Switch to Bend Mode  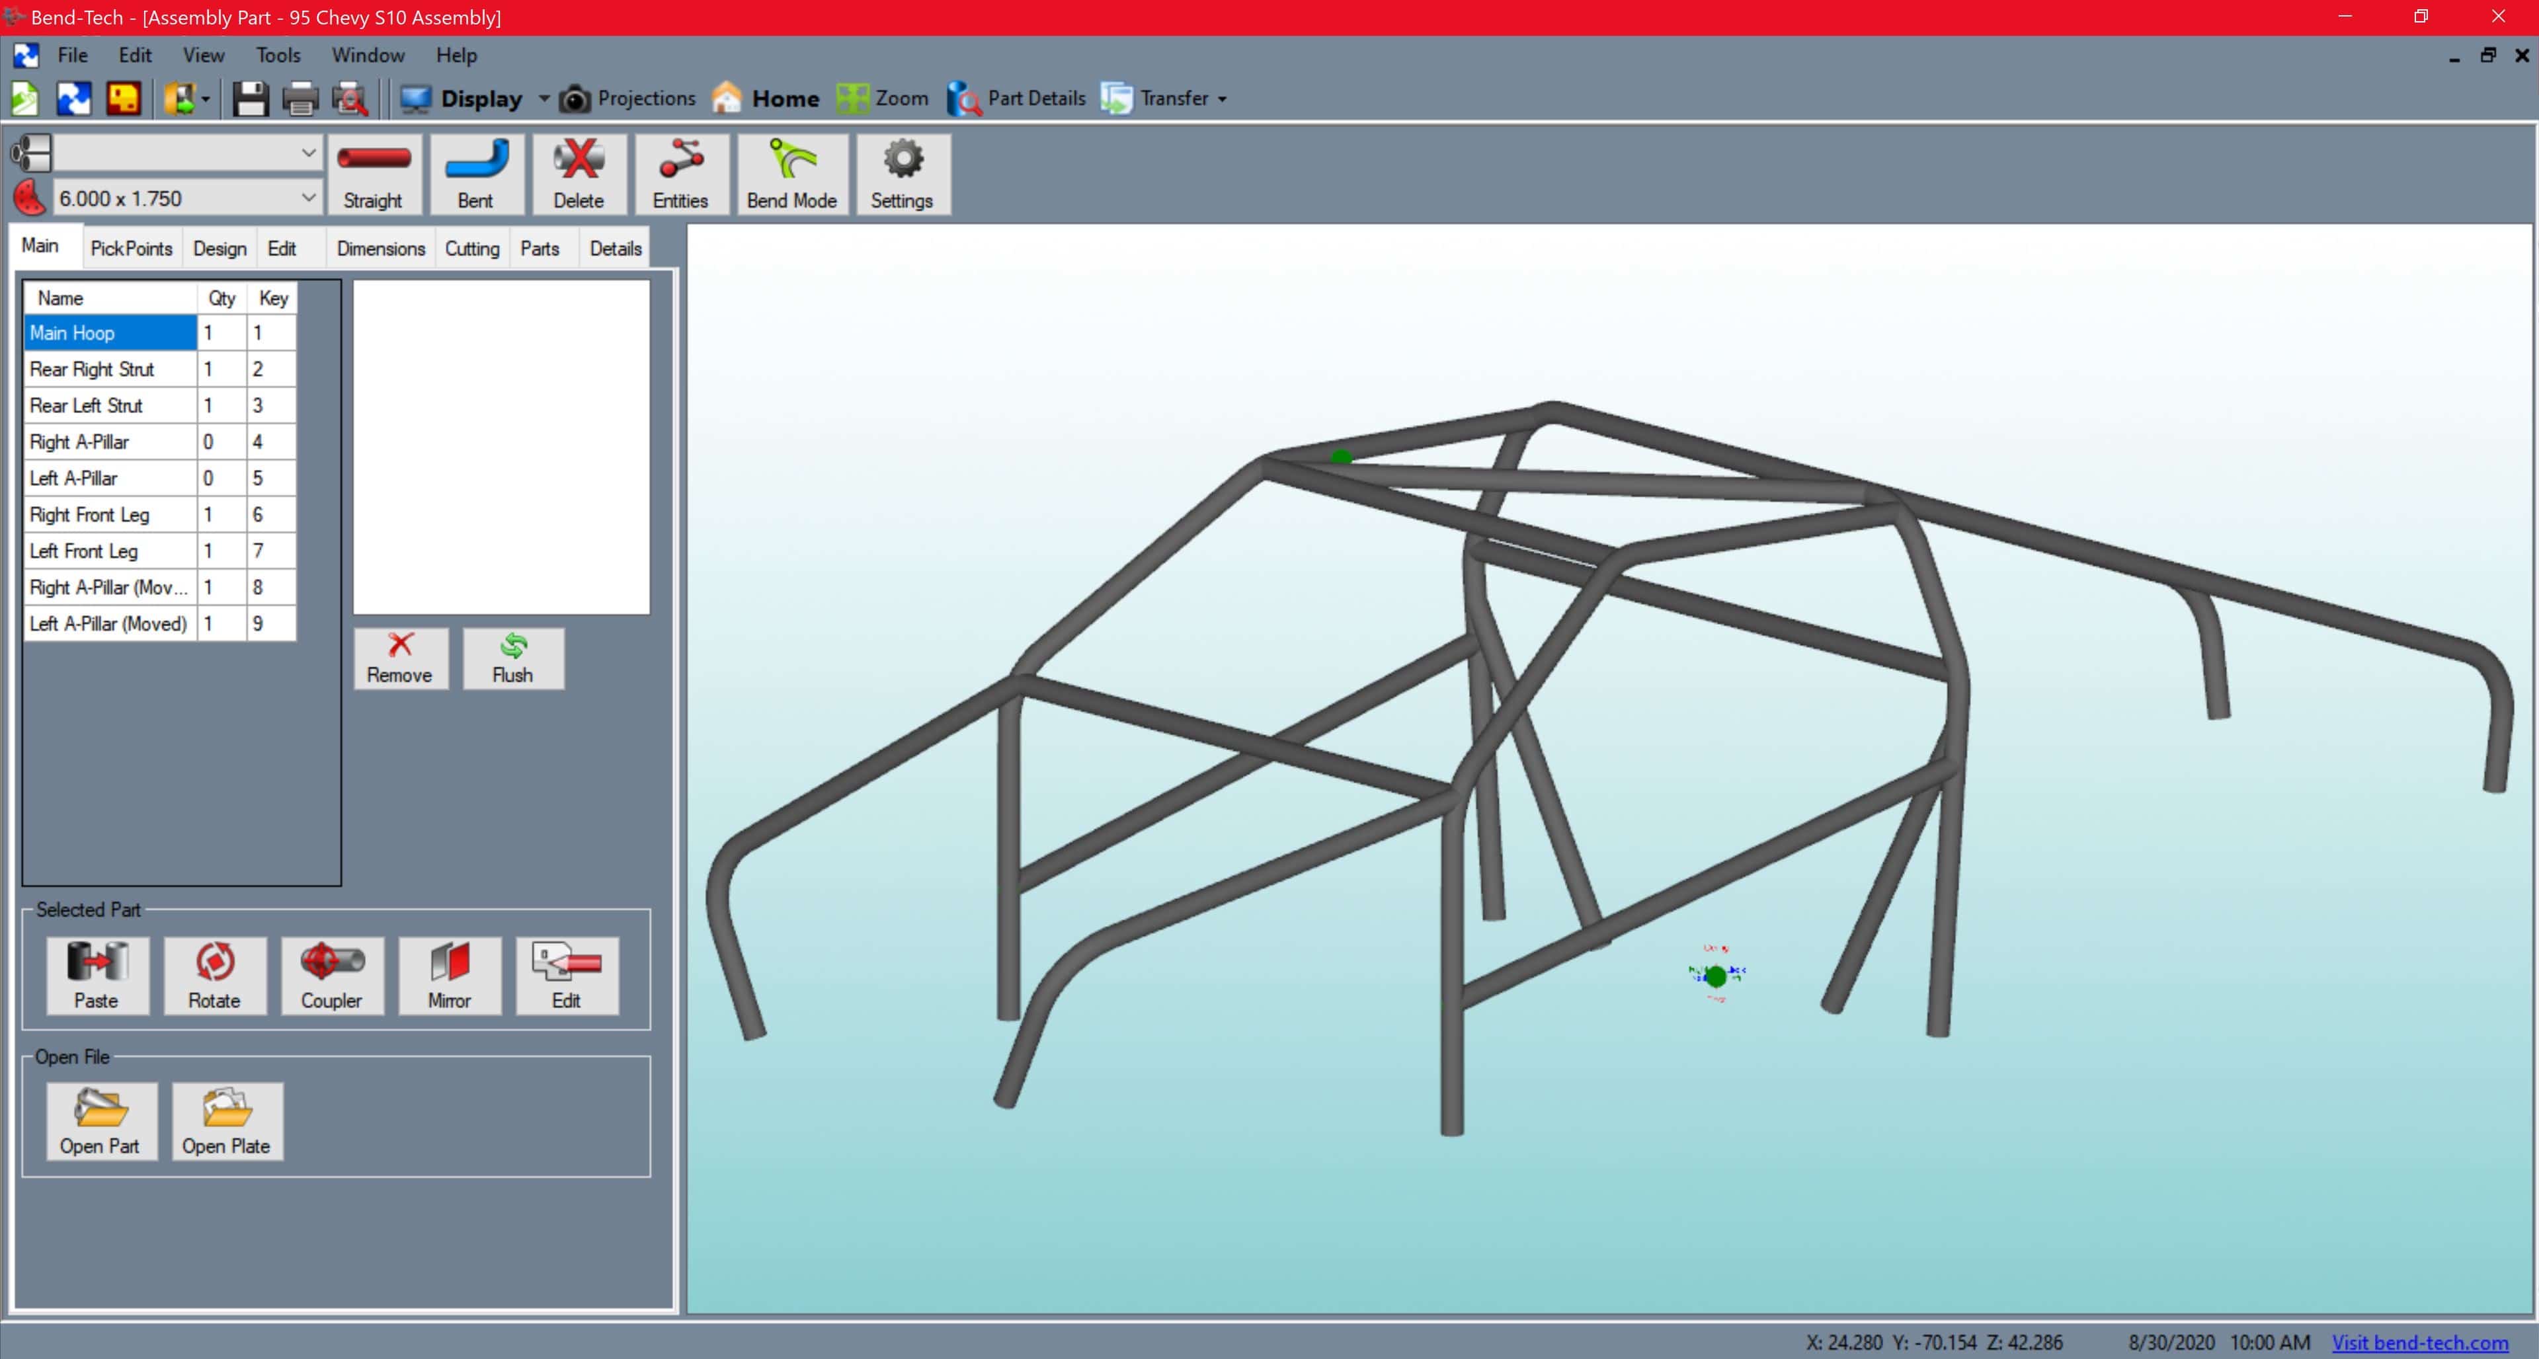tap(791, 175)
